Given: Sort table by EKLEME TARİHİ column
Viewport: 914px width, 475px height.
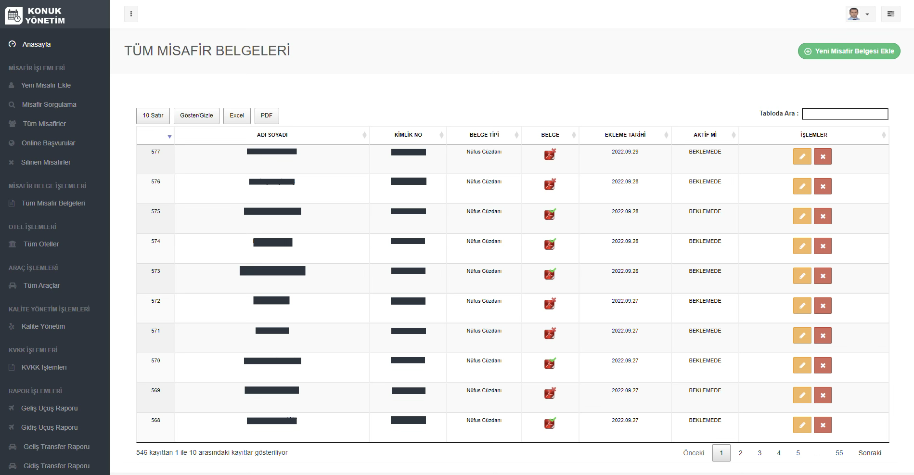Looking at the screenshot, I should pyautogui.click(x=625, y=135).
